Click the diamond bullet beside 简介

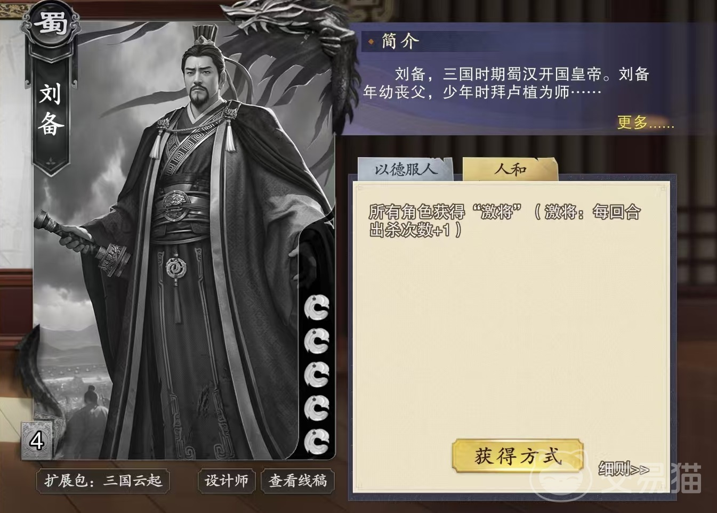point(371,41)
